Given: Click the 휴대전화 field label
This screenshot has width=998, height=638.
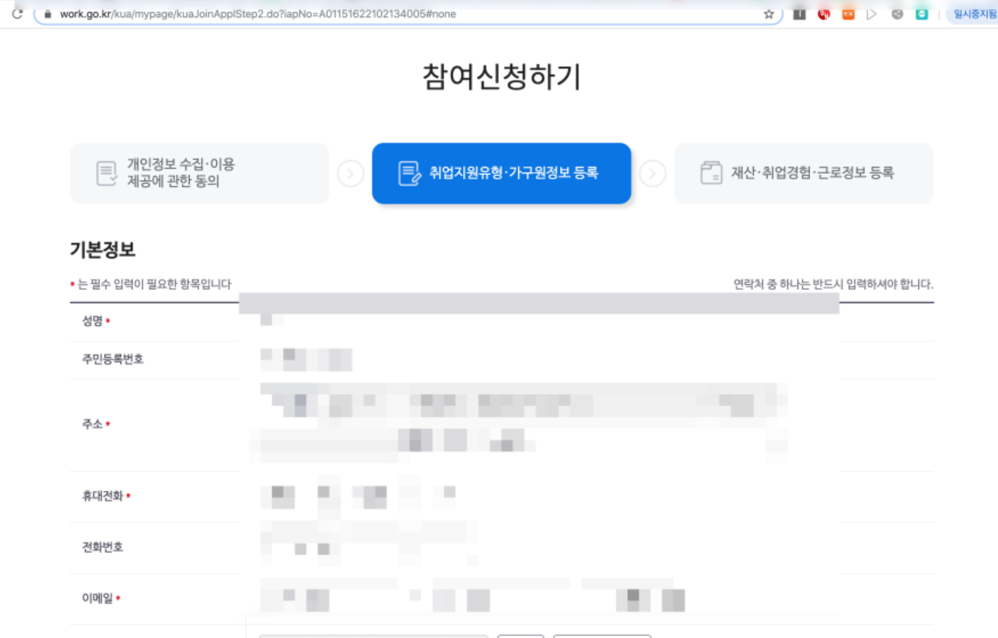Looking at the screenshot, I should (103, 496).
